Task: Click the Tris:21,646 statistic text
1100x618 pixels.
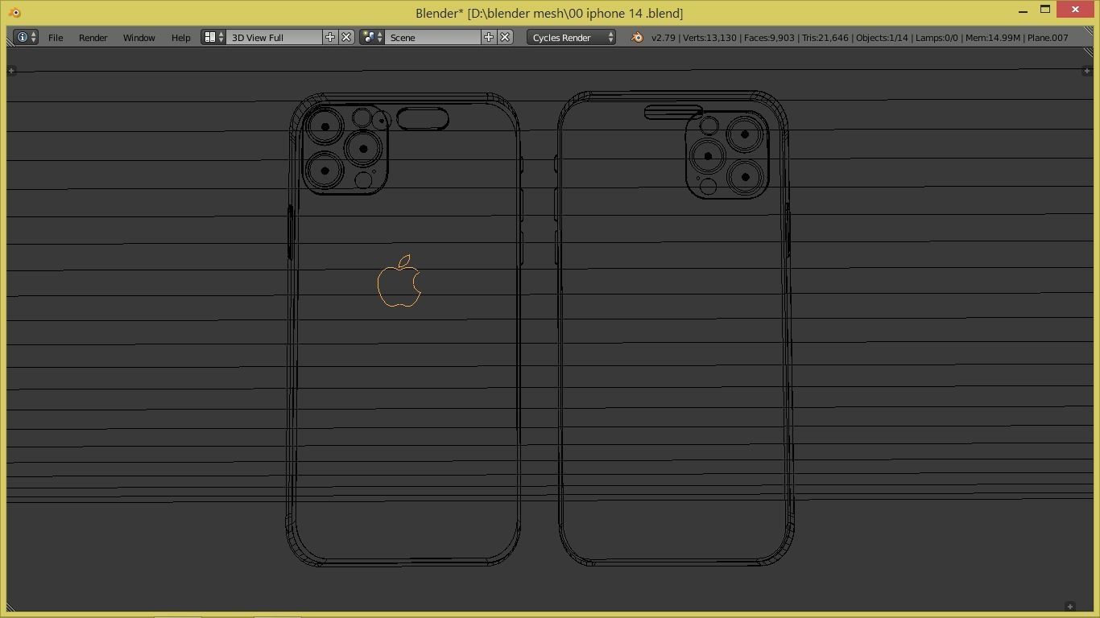Action: [x=825, y=38]
